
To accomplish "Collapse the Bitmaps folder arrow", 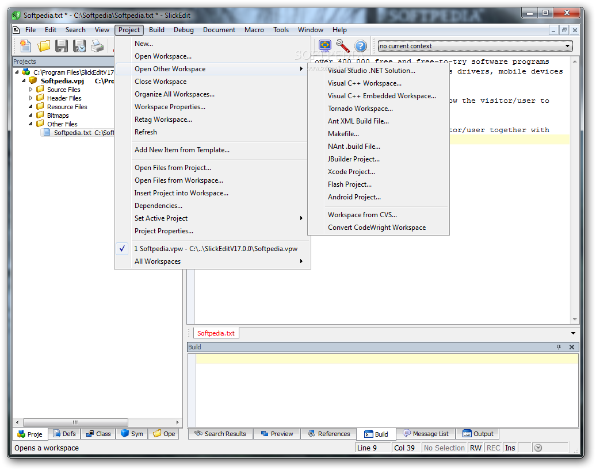I will coord(31,115).
